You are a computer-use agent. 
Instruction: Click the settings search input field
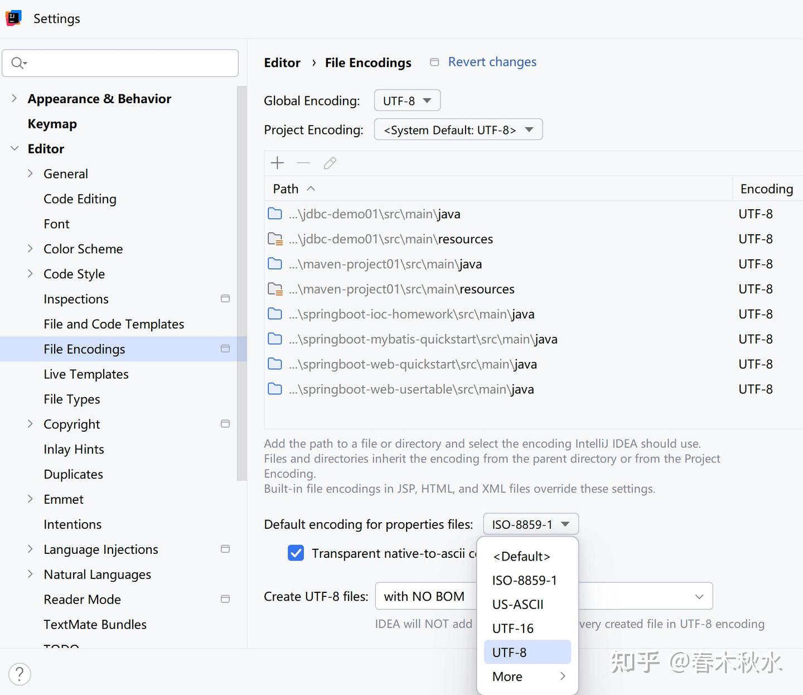[x=120, y=63]
